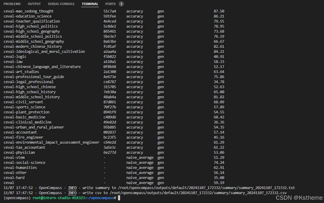Select the overall score 59.19

219,183
